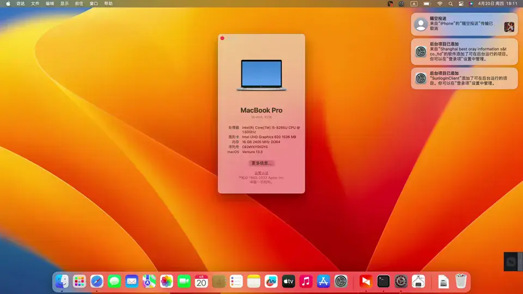Open Reminders in the Dock
The width and height of the screenshot is (523, 294).
click(236, 281)
